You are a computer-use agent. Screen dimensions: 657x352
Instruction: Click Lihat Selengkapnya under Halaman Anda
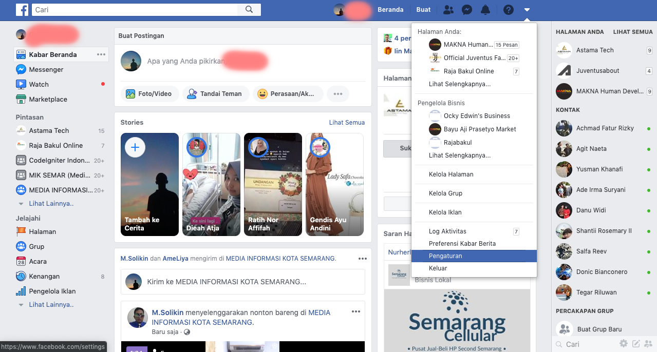(460, 84)
